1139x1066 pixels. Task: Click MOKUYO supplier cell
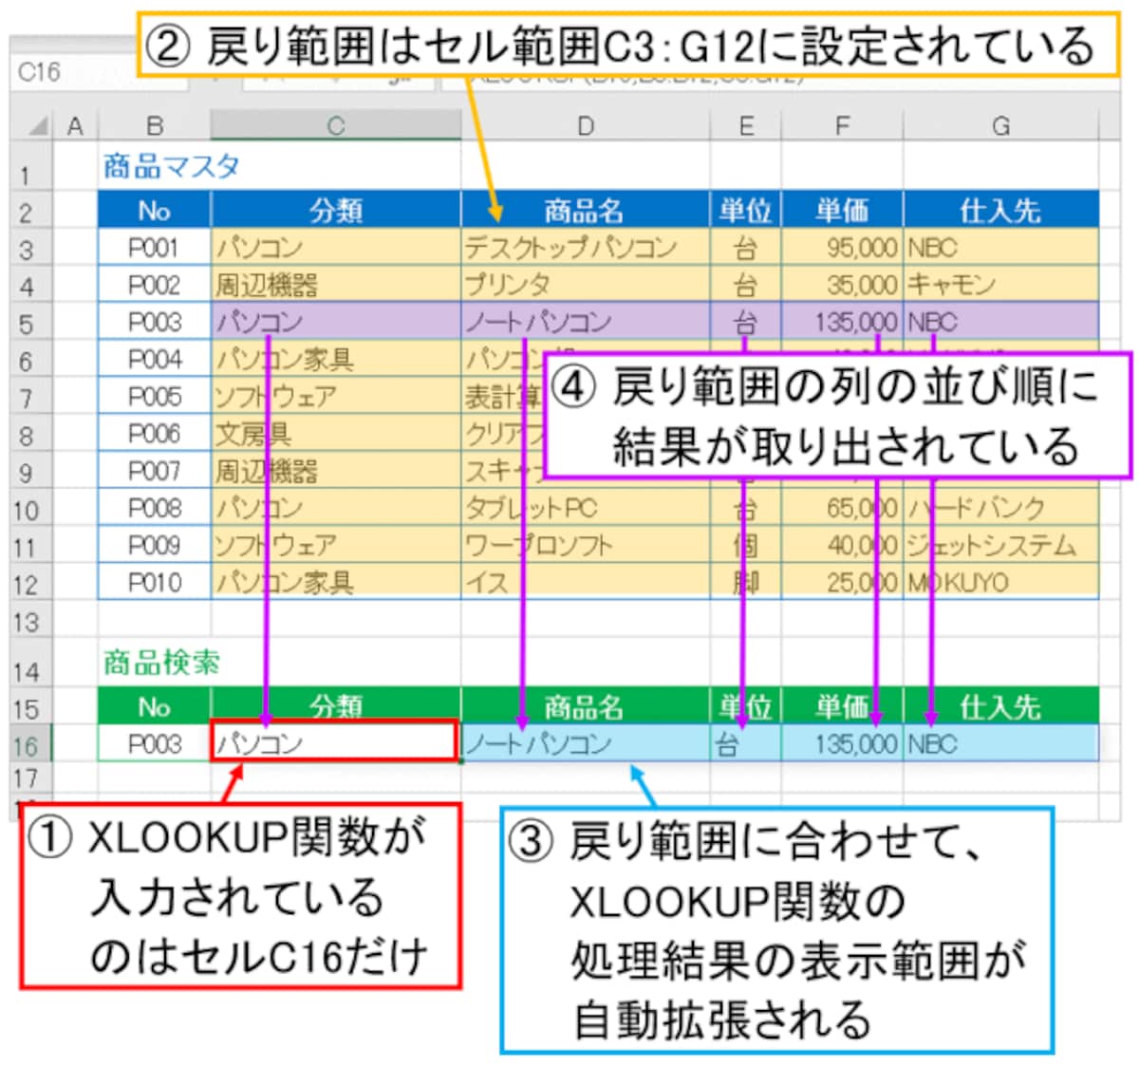point(1001,582)
